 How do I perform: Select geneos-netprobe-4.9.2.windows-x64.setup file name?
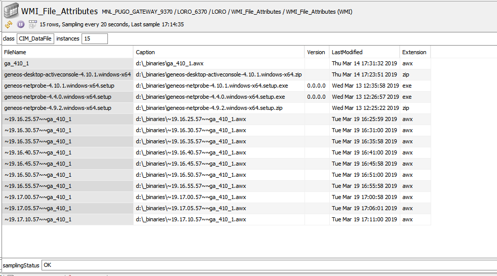click(x=67, y=108)
